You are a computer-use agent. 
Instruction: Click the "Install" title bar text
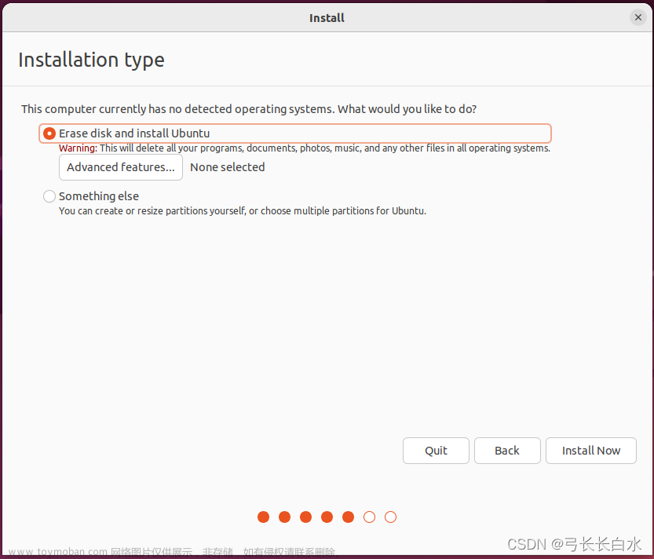(327, 17)
